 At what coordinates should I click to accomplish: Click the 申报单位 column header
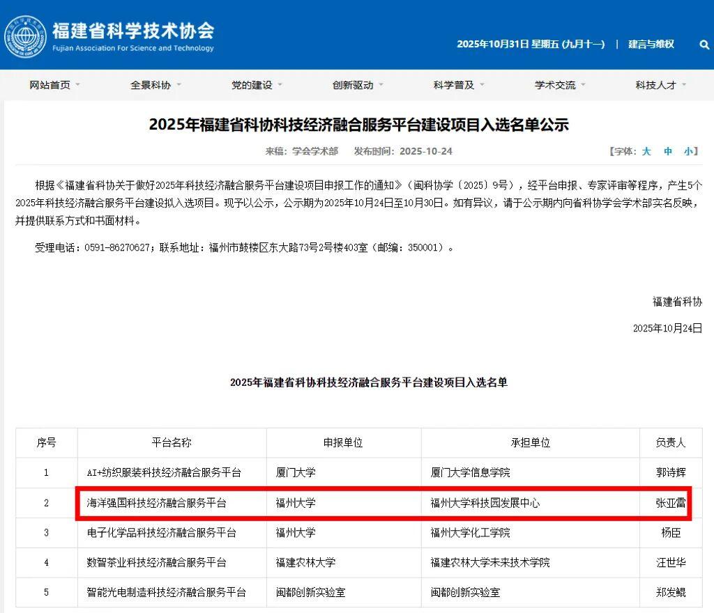pyautogui.click(x=343, y=442)
